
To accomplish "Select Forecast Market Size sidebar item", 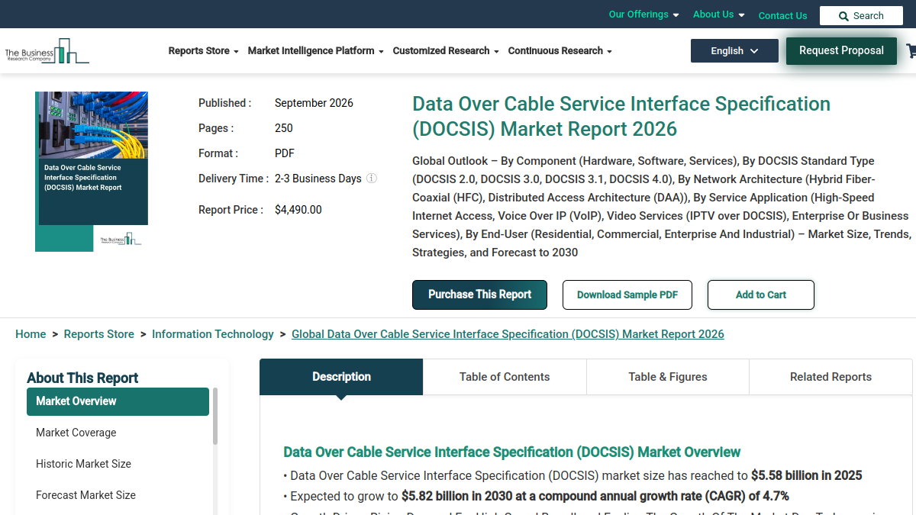I will pos(118,495).
